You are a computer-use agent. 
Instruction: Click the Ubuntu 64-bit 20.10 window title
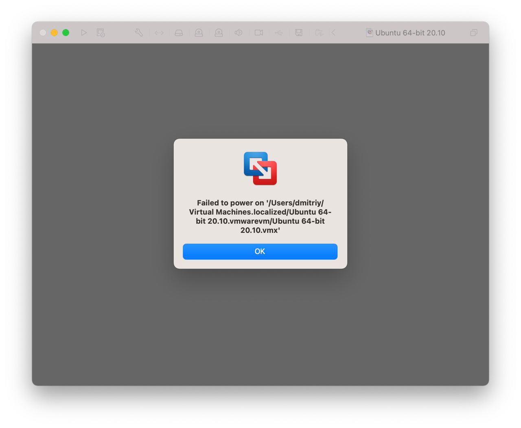410,33
